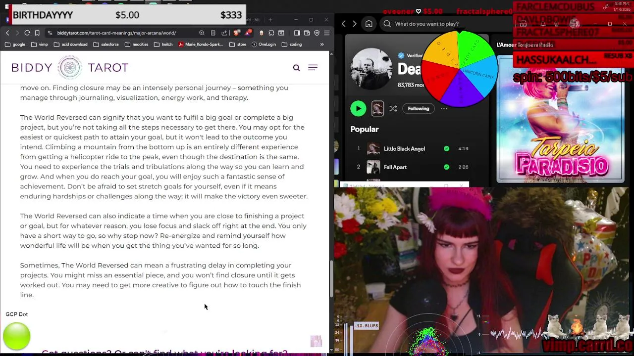Open browser extensions puzzle icon
The width and height of the screenshot is (634, 356).
pos(271,33)
